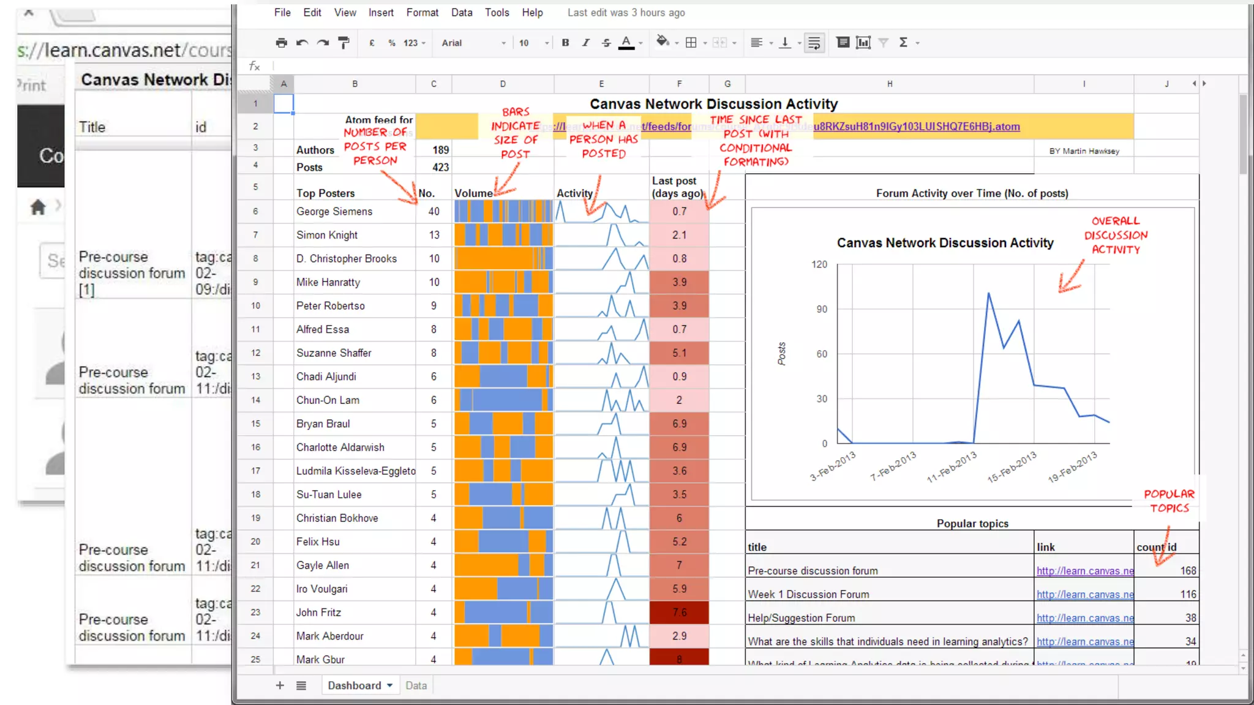Click the Merge cells icon
The image size is (1254, 705).
tap(720, 43)
